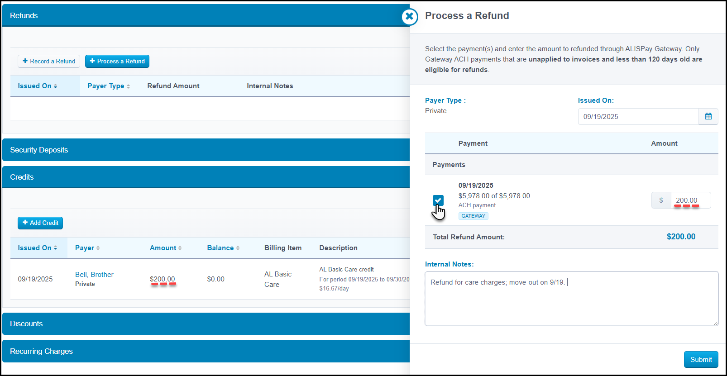Submit the refund
727x376 pixels.
click(701, 359)
